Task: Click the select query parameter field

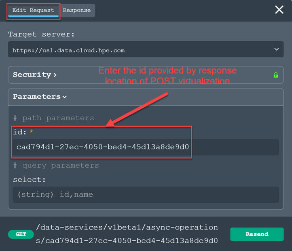Action: (146, 195)
